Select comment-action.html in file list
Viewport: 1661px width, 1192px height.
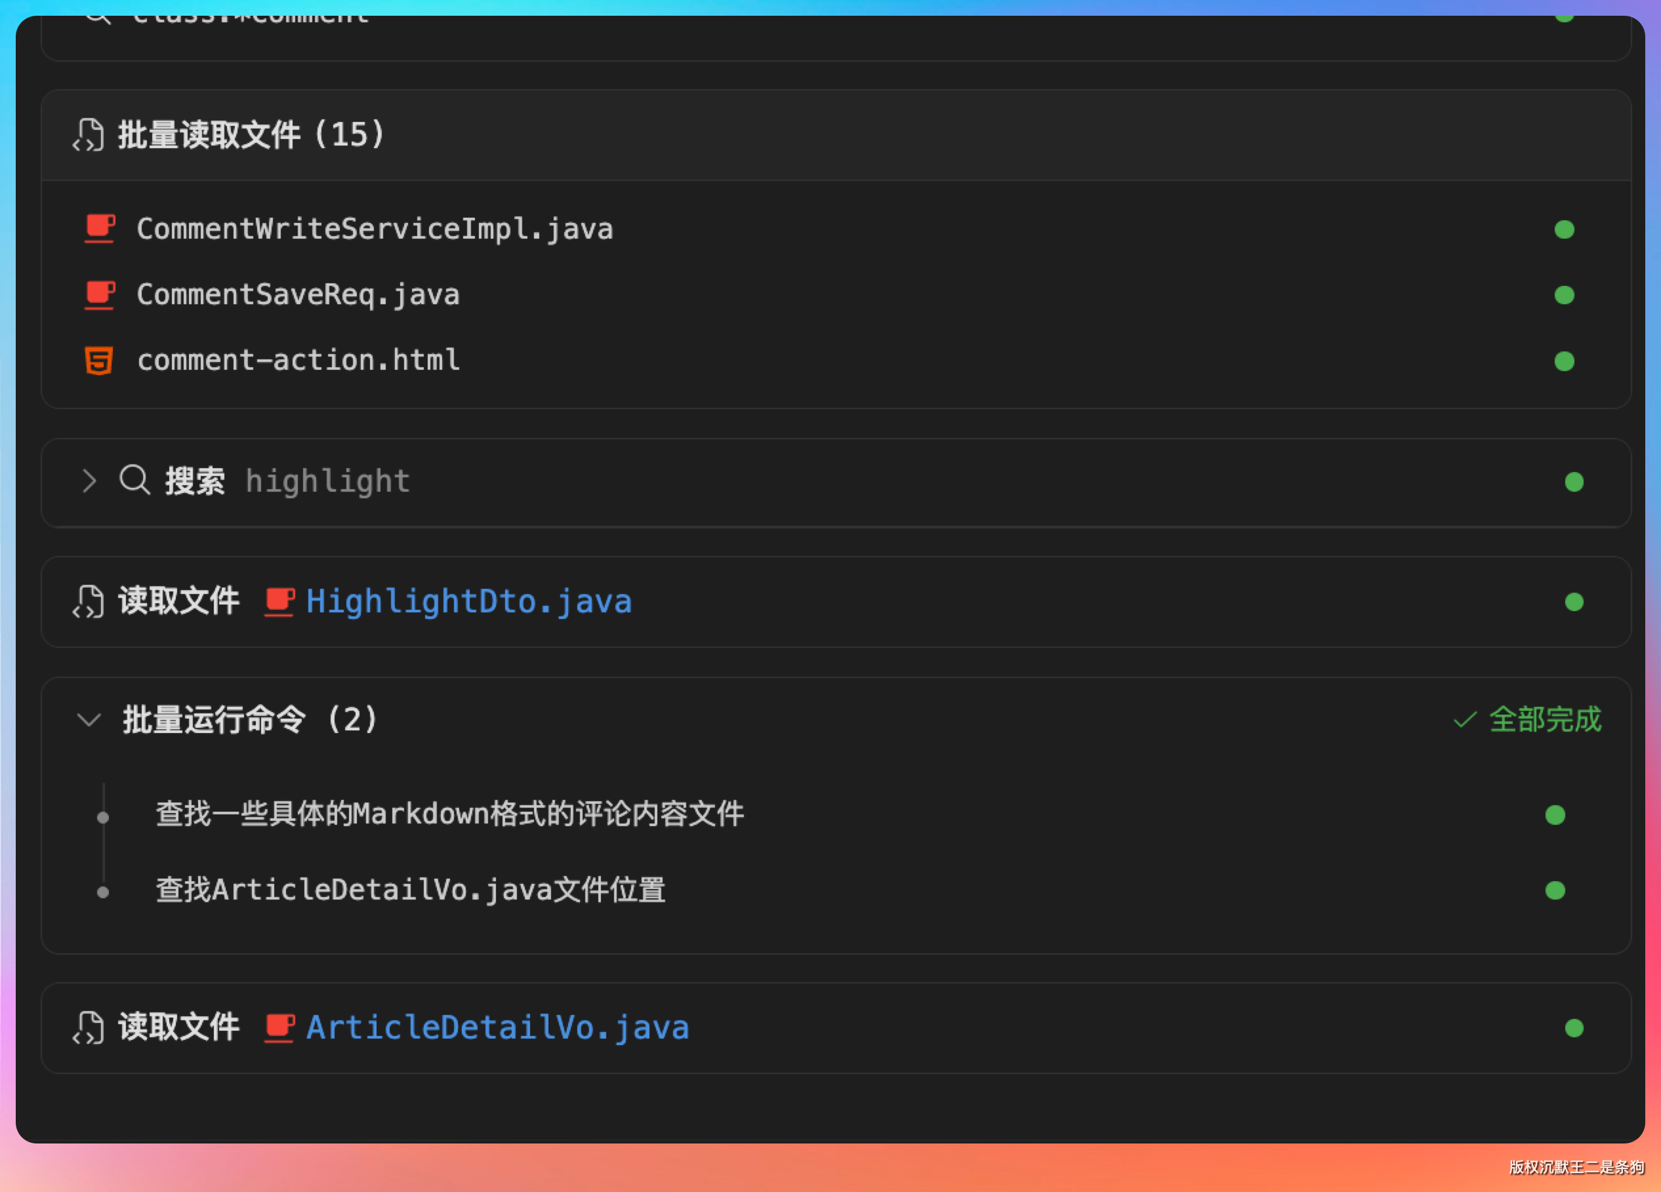pyautogui.click(x=298, y=360)
